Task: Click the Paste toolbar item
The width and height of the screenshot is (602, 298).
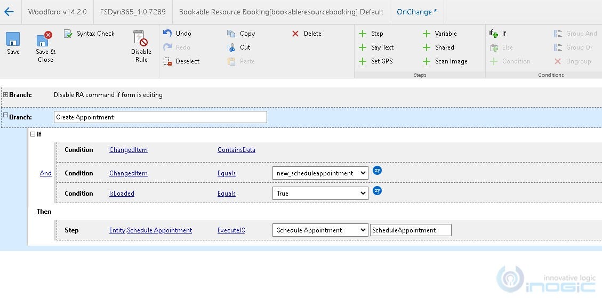Action: click(x=240, y=61)
